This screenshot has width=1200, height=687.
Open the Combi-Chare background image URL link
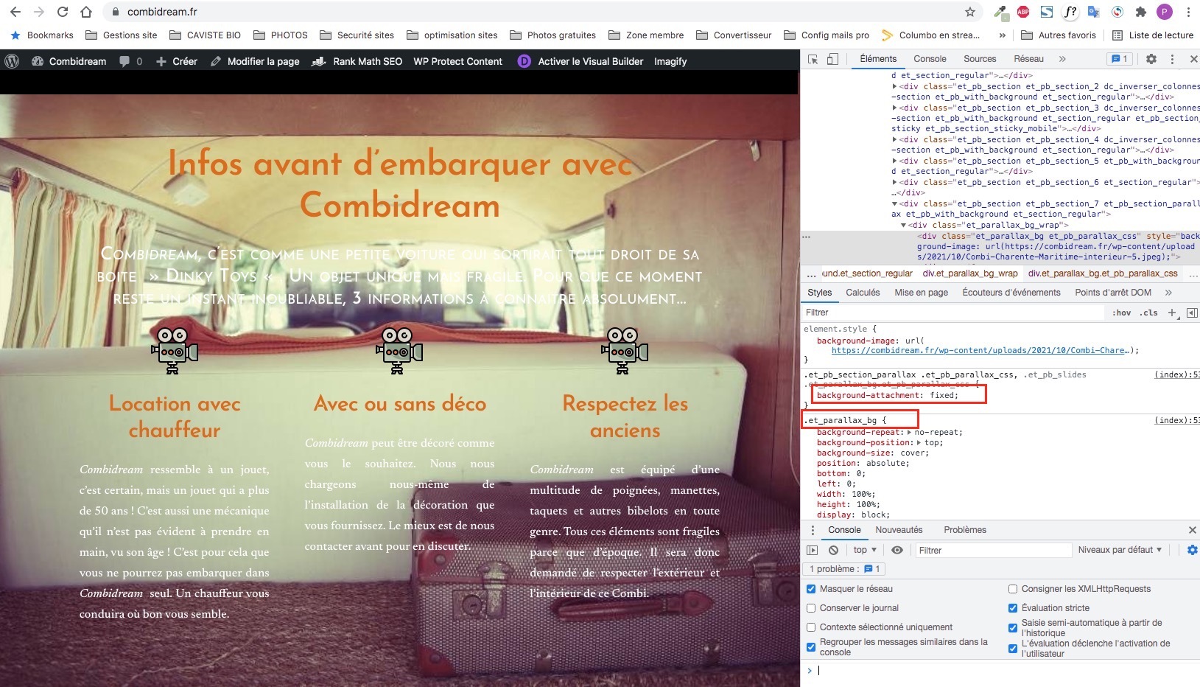pyautogui.click(x=979, y=351)
